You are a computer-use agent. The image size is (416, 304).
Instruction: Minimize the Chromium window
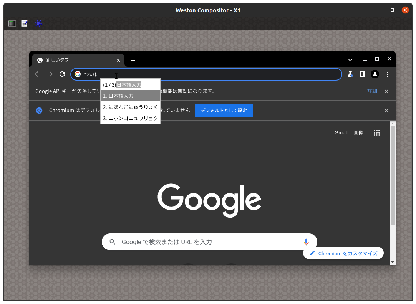(365, 60)
